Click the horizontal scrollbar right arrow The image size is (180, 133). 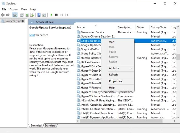pyautogui.click(x=174, y=121)
